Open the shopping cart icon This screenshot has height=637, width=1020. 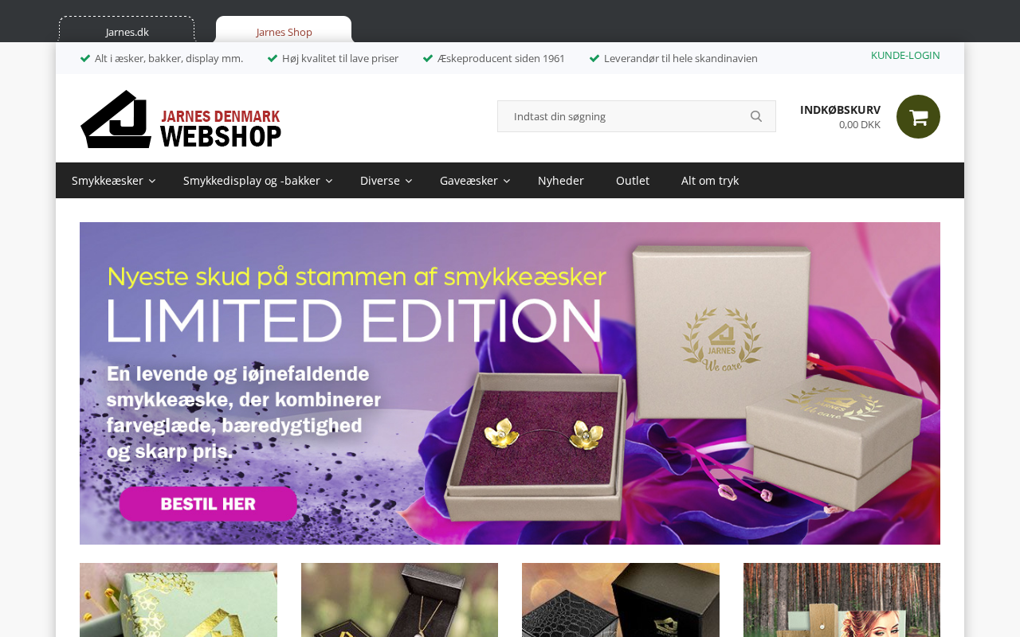pyautogui.click(x=918, y=116)
